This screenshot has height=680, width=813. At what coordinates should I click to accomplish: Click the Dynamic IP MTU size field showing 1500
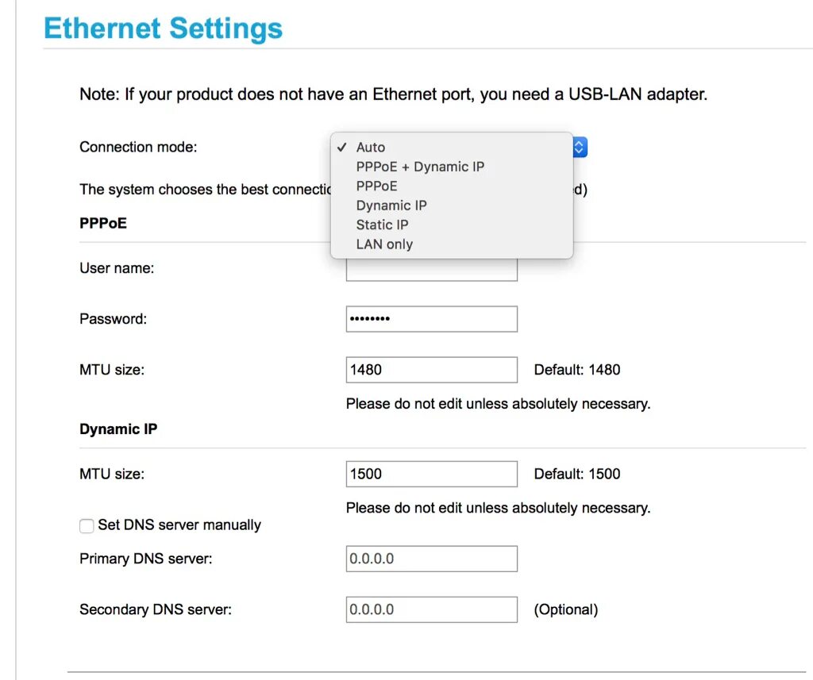(x=431, y=474)
